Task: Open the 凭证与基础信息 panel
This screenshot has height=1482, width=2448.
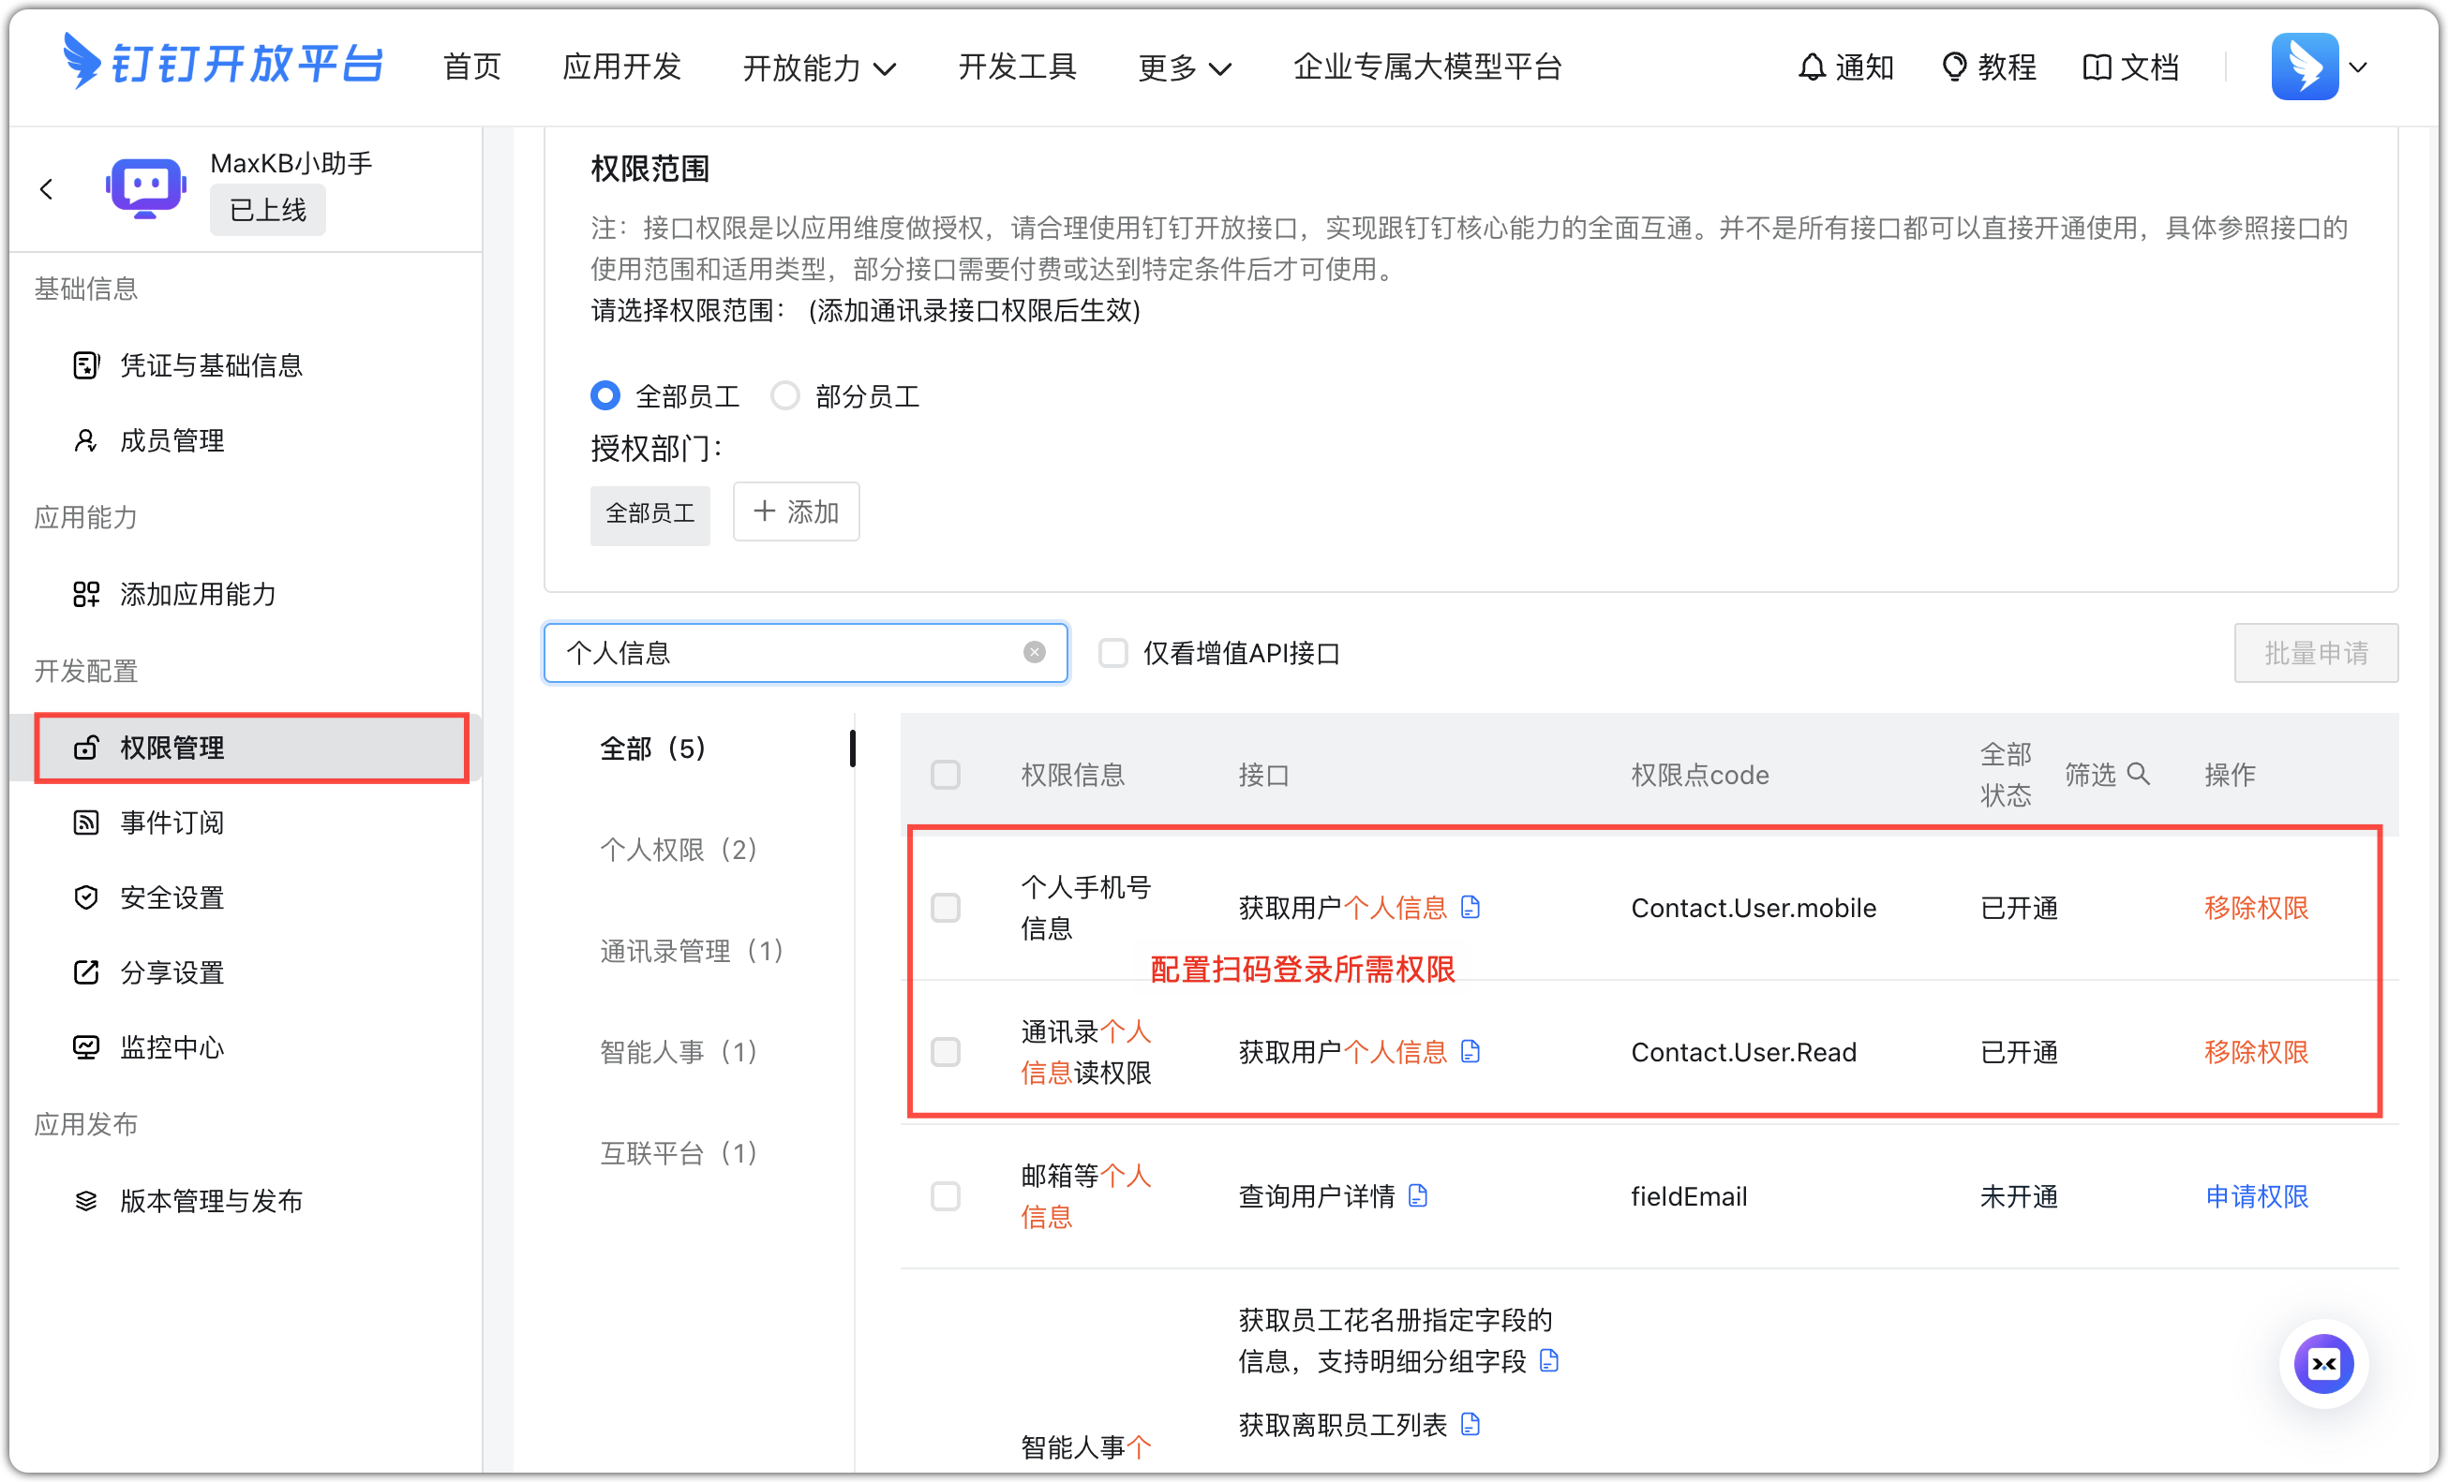Action: [211, 365]
